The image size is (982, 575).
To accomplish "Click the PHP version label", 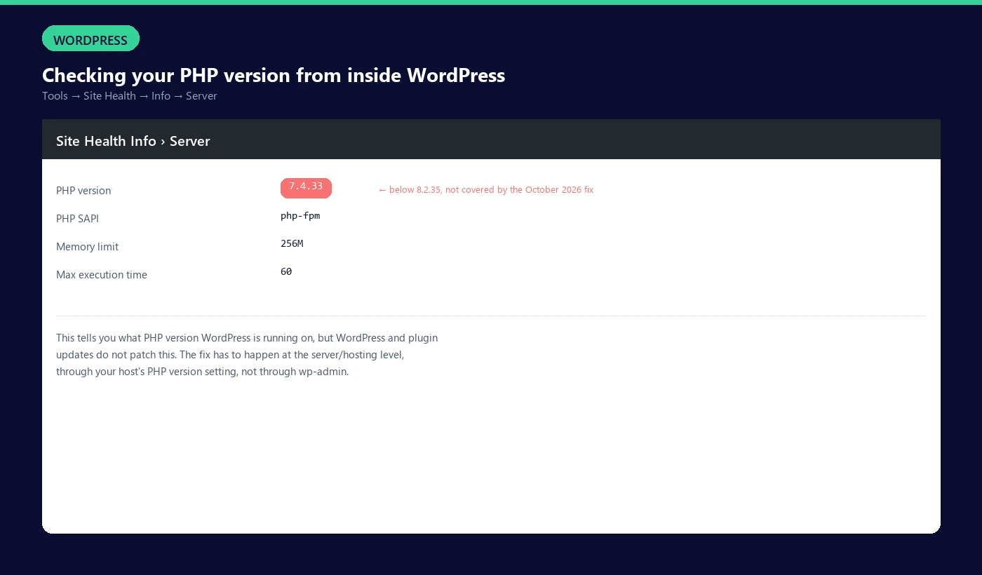I will [x=83, y=191].
